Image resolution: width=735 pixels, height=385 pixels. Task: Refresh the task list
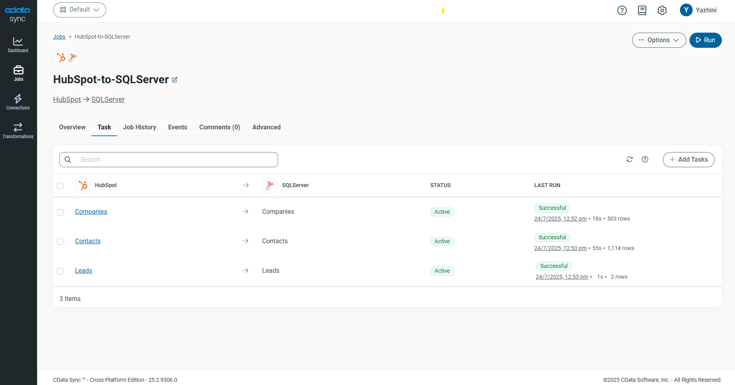coord(630,159)
